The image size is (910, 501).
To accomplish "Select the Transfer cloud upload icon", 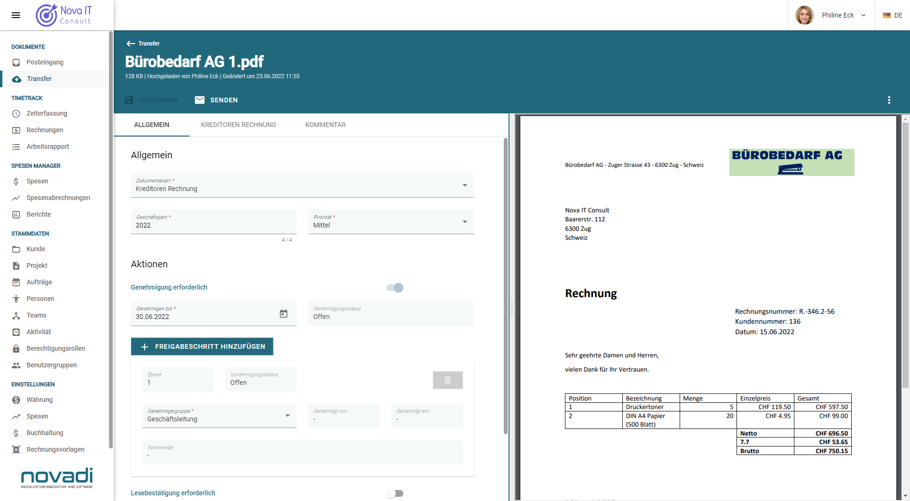I will 17,79.
